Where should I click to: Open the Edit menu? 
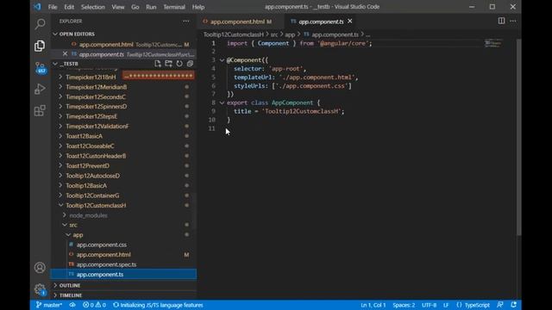coord(69,7)
